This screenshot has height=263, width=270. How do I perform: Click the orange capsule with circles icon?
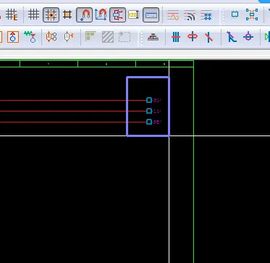(x=51, y=37)
